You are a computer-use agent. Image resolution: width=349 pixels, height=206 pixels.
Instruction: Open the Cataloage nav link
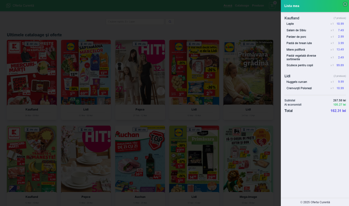tap(242, 5)
